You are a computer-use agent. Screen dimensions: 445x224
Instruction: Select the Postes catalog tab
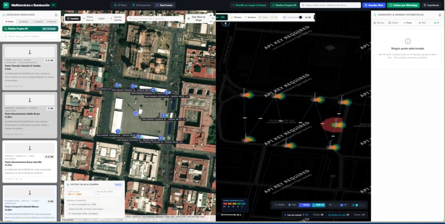click(9, 22)
